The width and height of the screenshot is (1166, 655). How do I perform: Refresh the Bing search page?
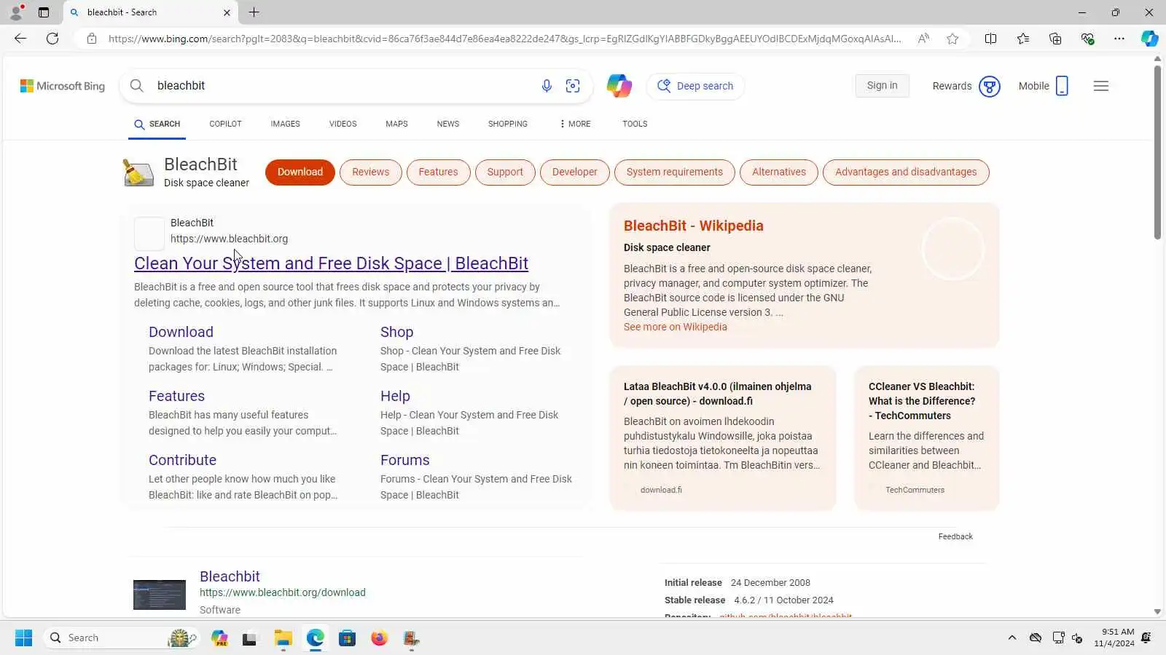[52, 39]
